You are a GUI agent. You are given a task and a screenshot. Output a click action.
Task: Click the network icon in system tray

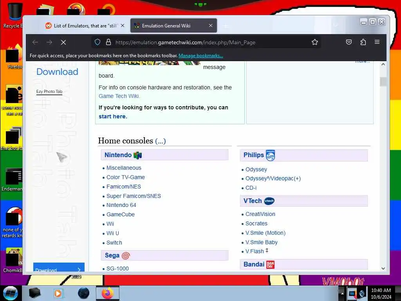click(x=352, y=294)
